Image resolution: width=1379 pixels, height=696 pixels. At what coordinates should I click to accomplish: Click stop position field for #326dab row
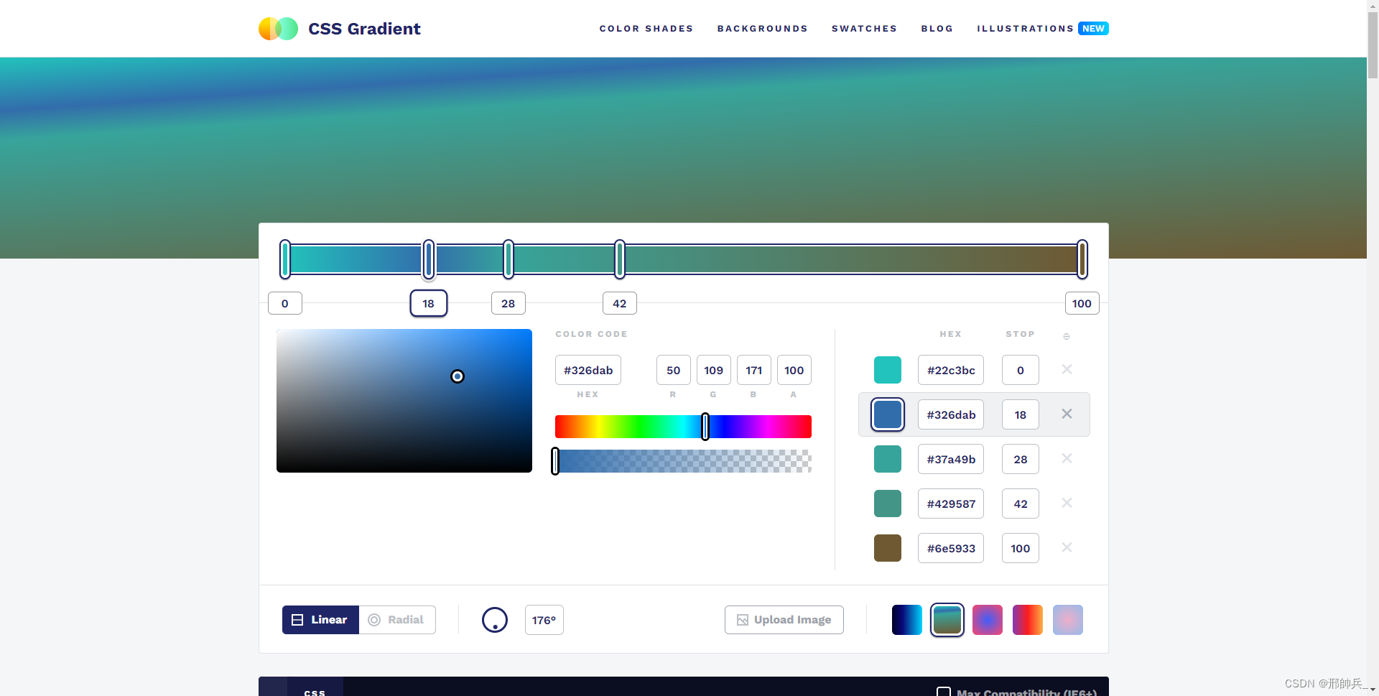1021,414
